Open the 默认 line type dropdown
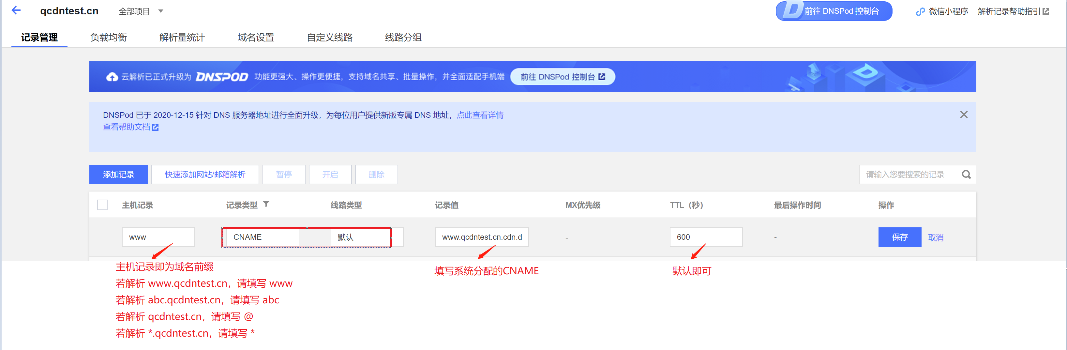Viewport: 1067px width, 350px height. (367, 237)
